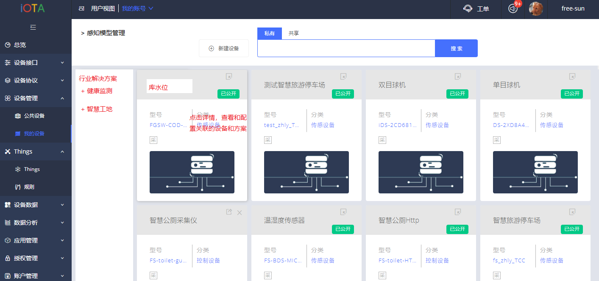Select the 私有 tab

coord(270,33)
